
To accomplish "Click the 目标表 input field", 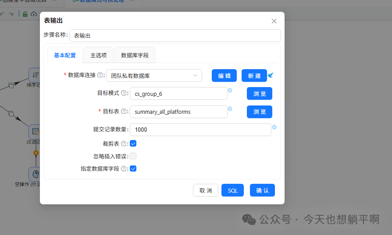I will [x=178, y=112].
